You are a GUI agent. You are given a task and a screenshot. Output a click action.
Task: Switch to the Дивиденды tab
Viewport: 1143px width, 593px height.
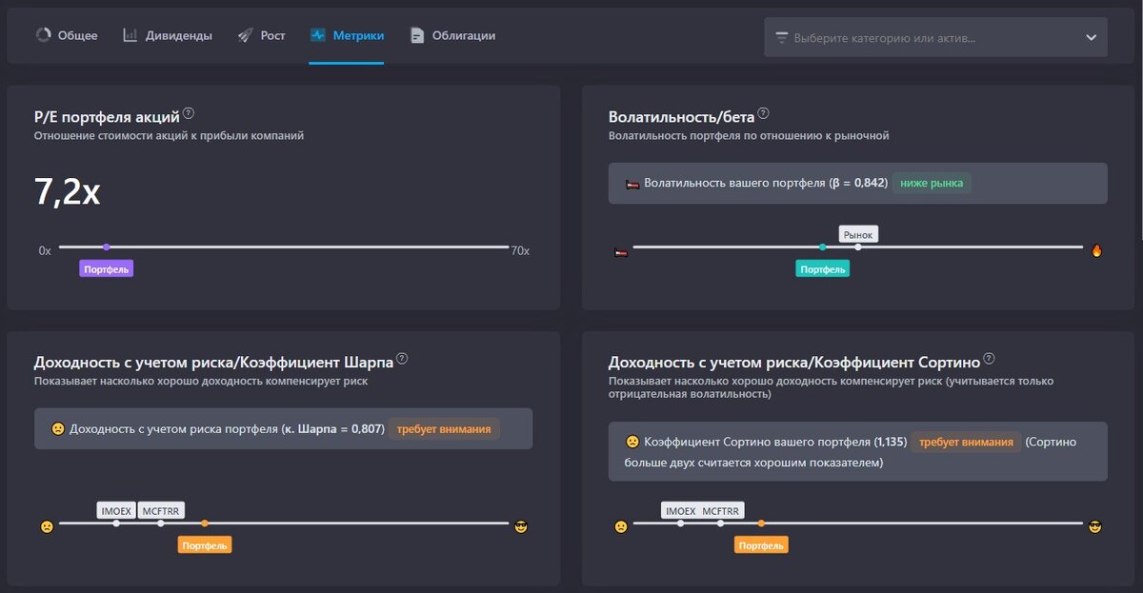pos(167,35)
